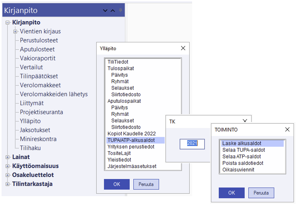The height and width of the screenshot is (204, 296).
Task: Open Tilinpäätökset in the tree
Action: [x=39, y=76]
